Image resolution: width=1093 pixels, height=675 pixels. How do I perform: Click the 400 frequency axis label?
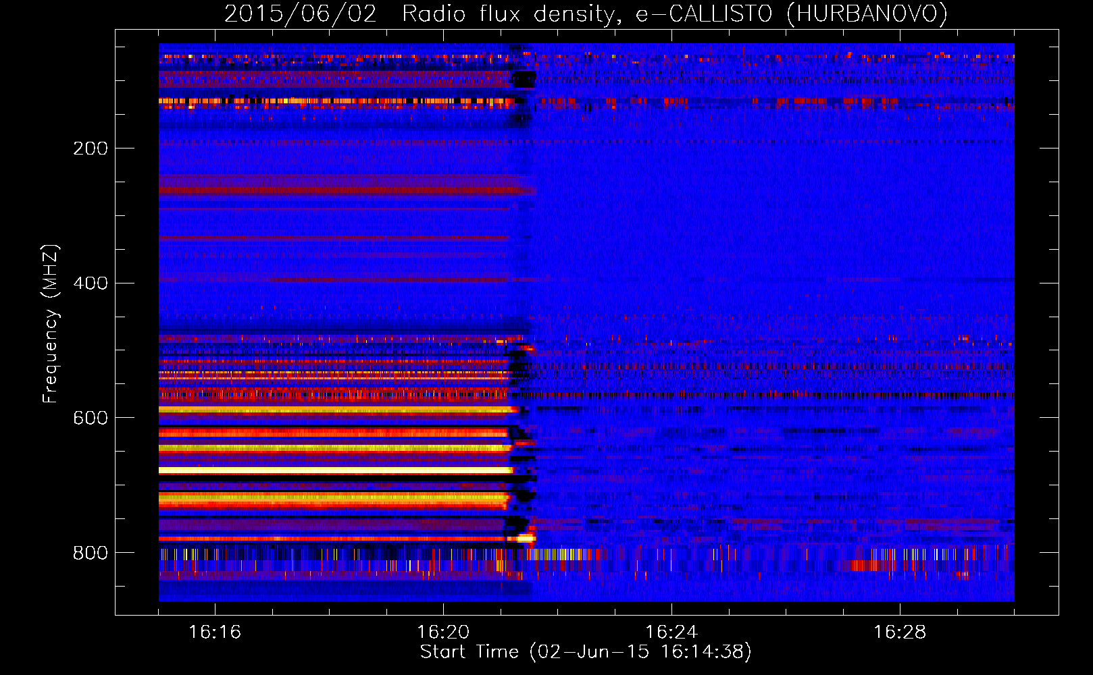(x=91, y=283)
